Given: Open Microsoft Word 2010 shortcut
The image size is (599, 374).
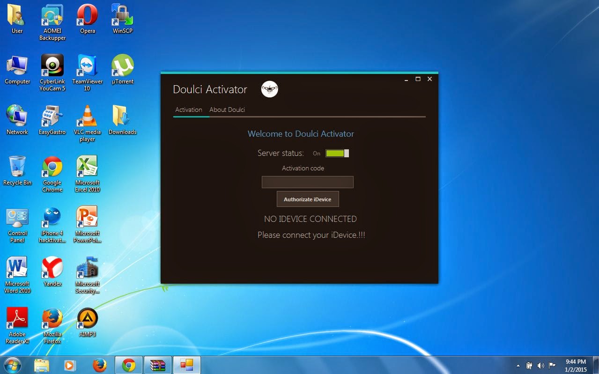Looking at the screenshot, I should [17, 275].
